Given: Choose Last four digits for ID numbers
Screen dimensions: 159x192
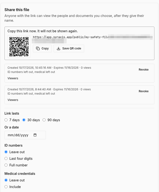Looking at the screenshot, I should pos(6,158).
